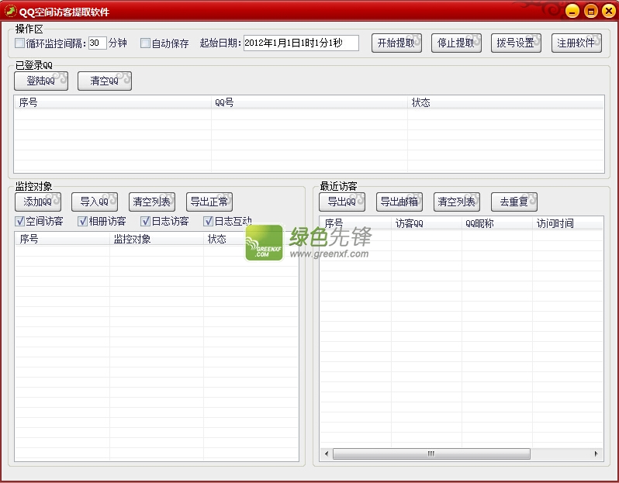Click the 去重复 deduplicate button

click(514, 202)
